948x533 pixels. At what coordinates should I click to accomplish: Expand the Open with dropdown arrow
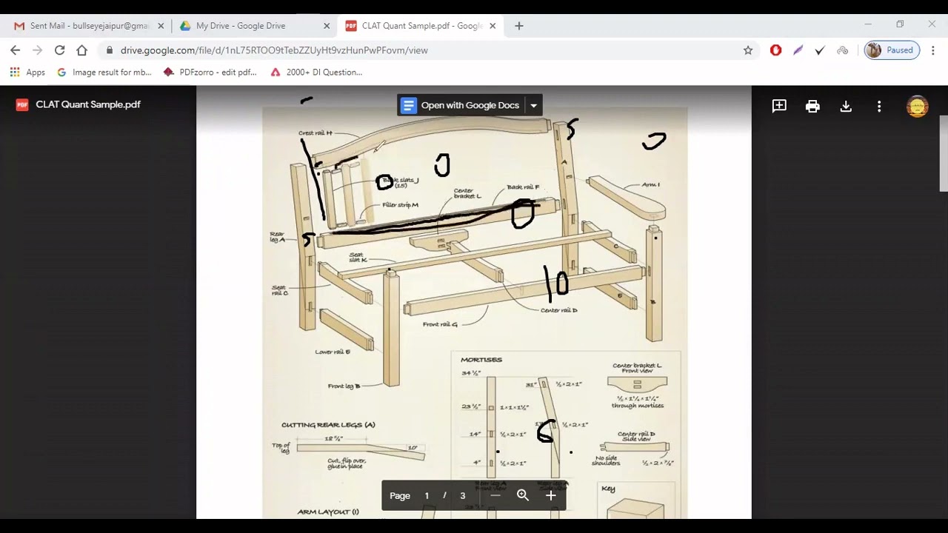(x=533, y=105)
